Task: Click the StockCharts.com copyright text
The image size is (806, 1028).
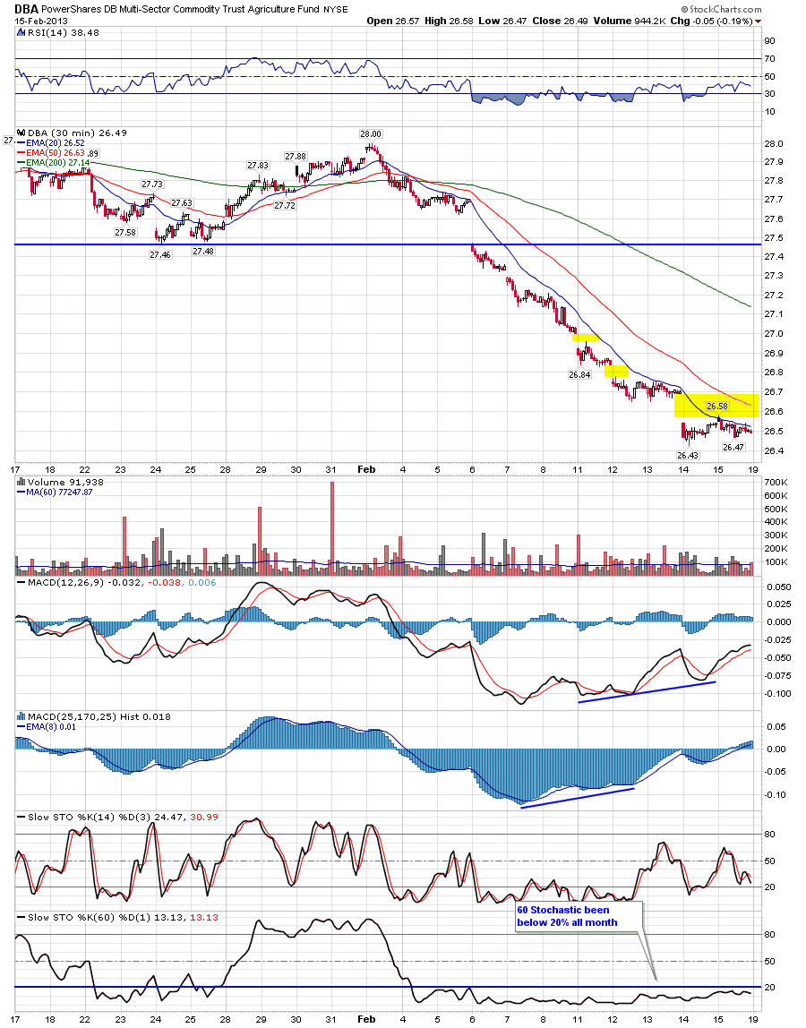Action: tap(722, 9)
